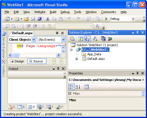Viewport: 147px width, 118px height.
Task: Click Refresh in Solution Explorer toolbar
Action: (80, 39)
